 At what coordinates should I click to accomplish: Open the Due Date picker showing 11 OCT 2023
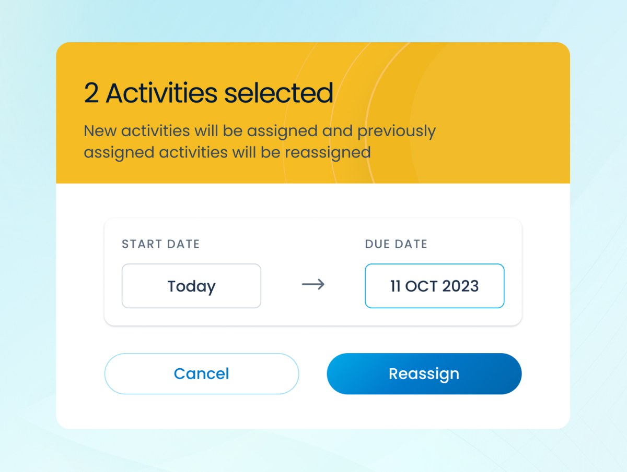[434, 286]
